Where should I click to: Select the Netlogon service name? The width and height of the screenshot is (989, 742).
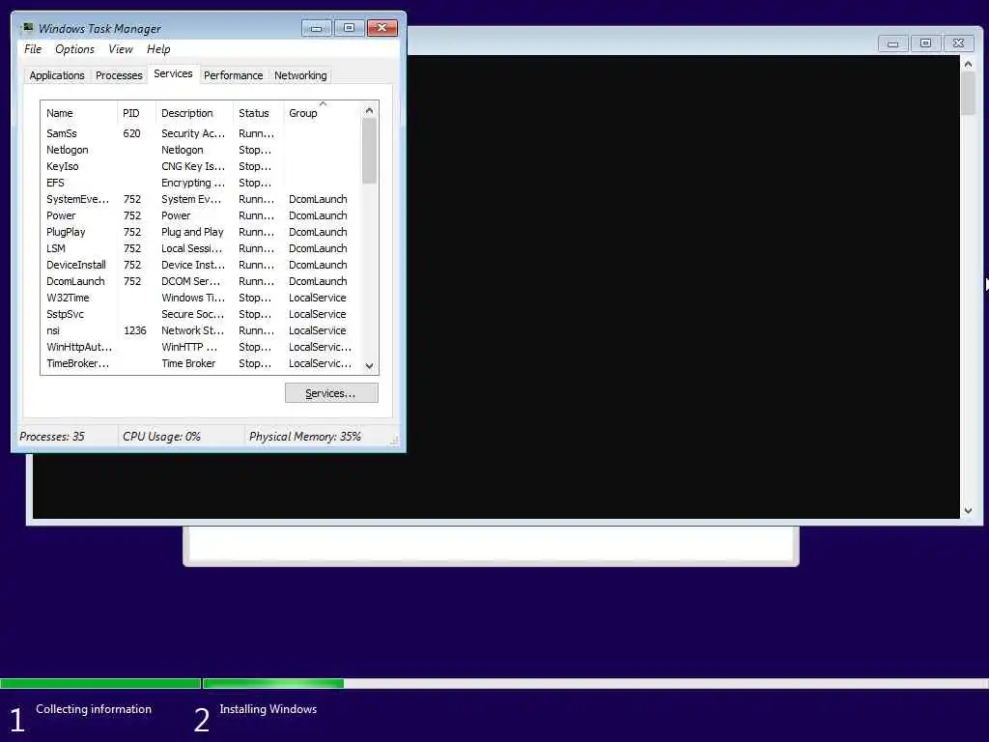tap(67, 150)
